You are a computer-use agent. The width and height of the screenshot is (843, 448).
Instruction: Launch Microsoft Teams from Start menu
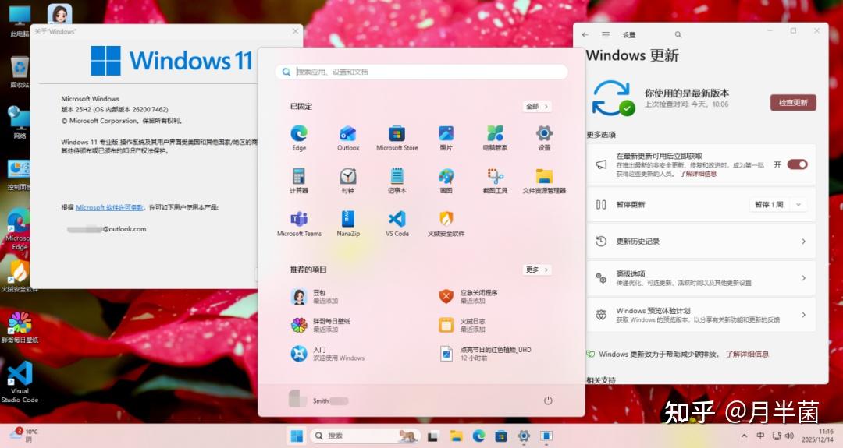point(299,223)
